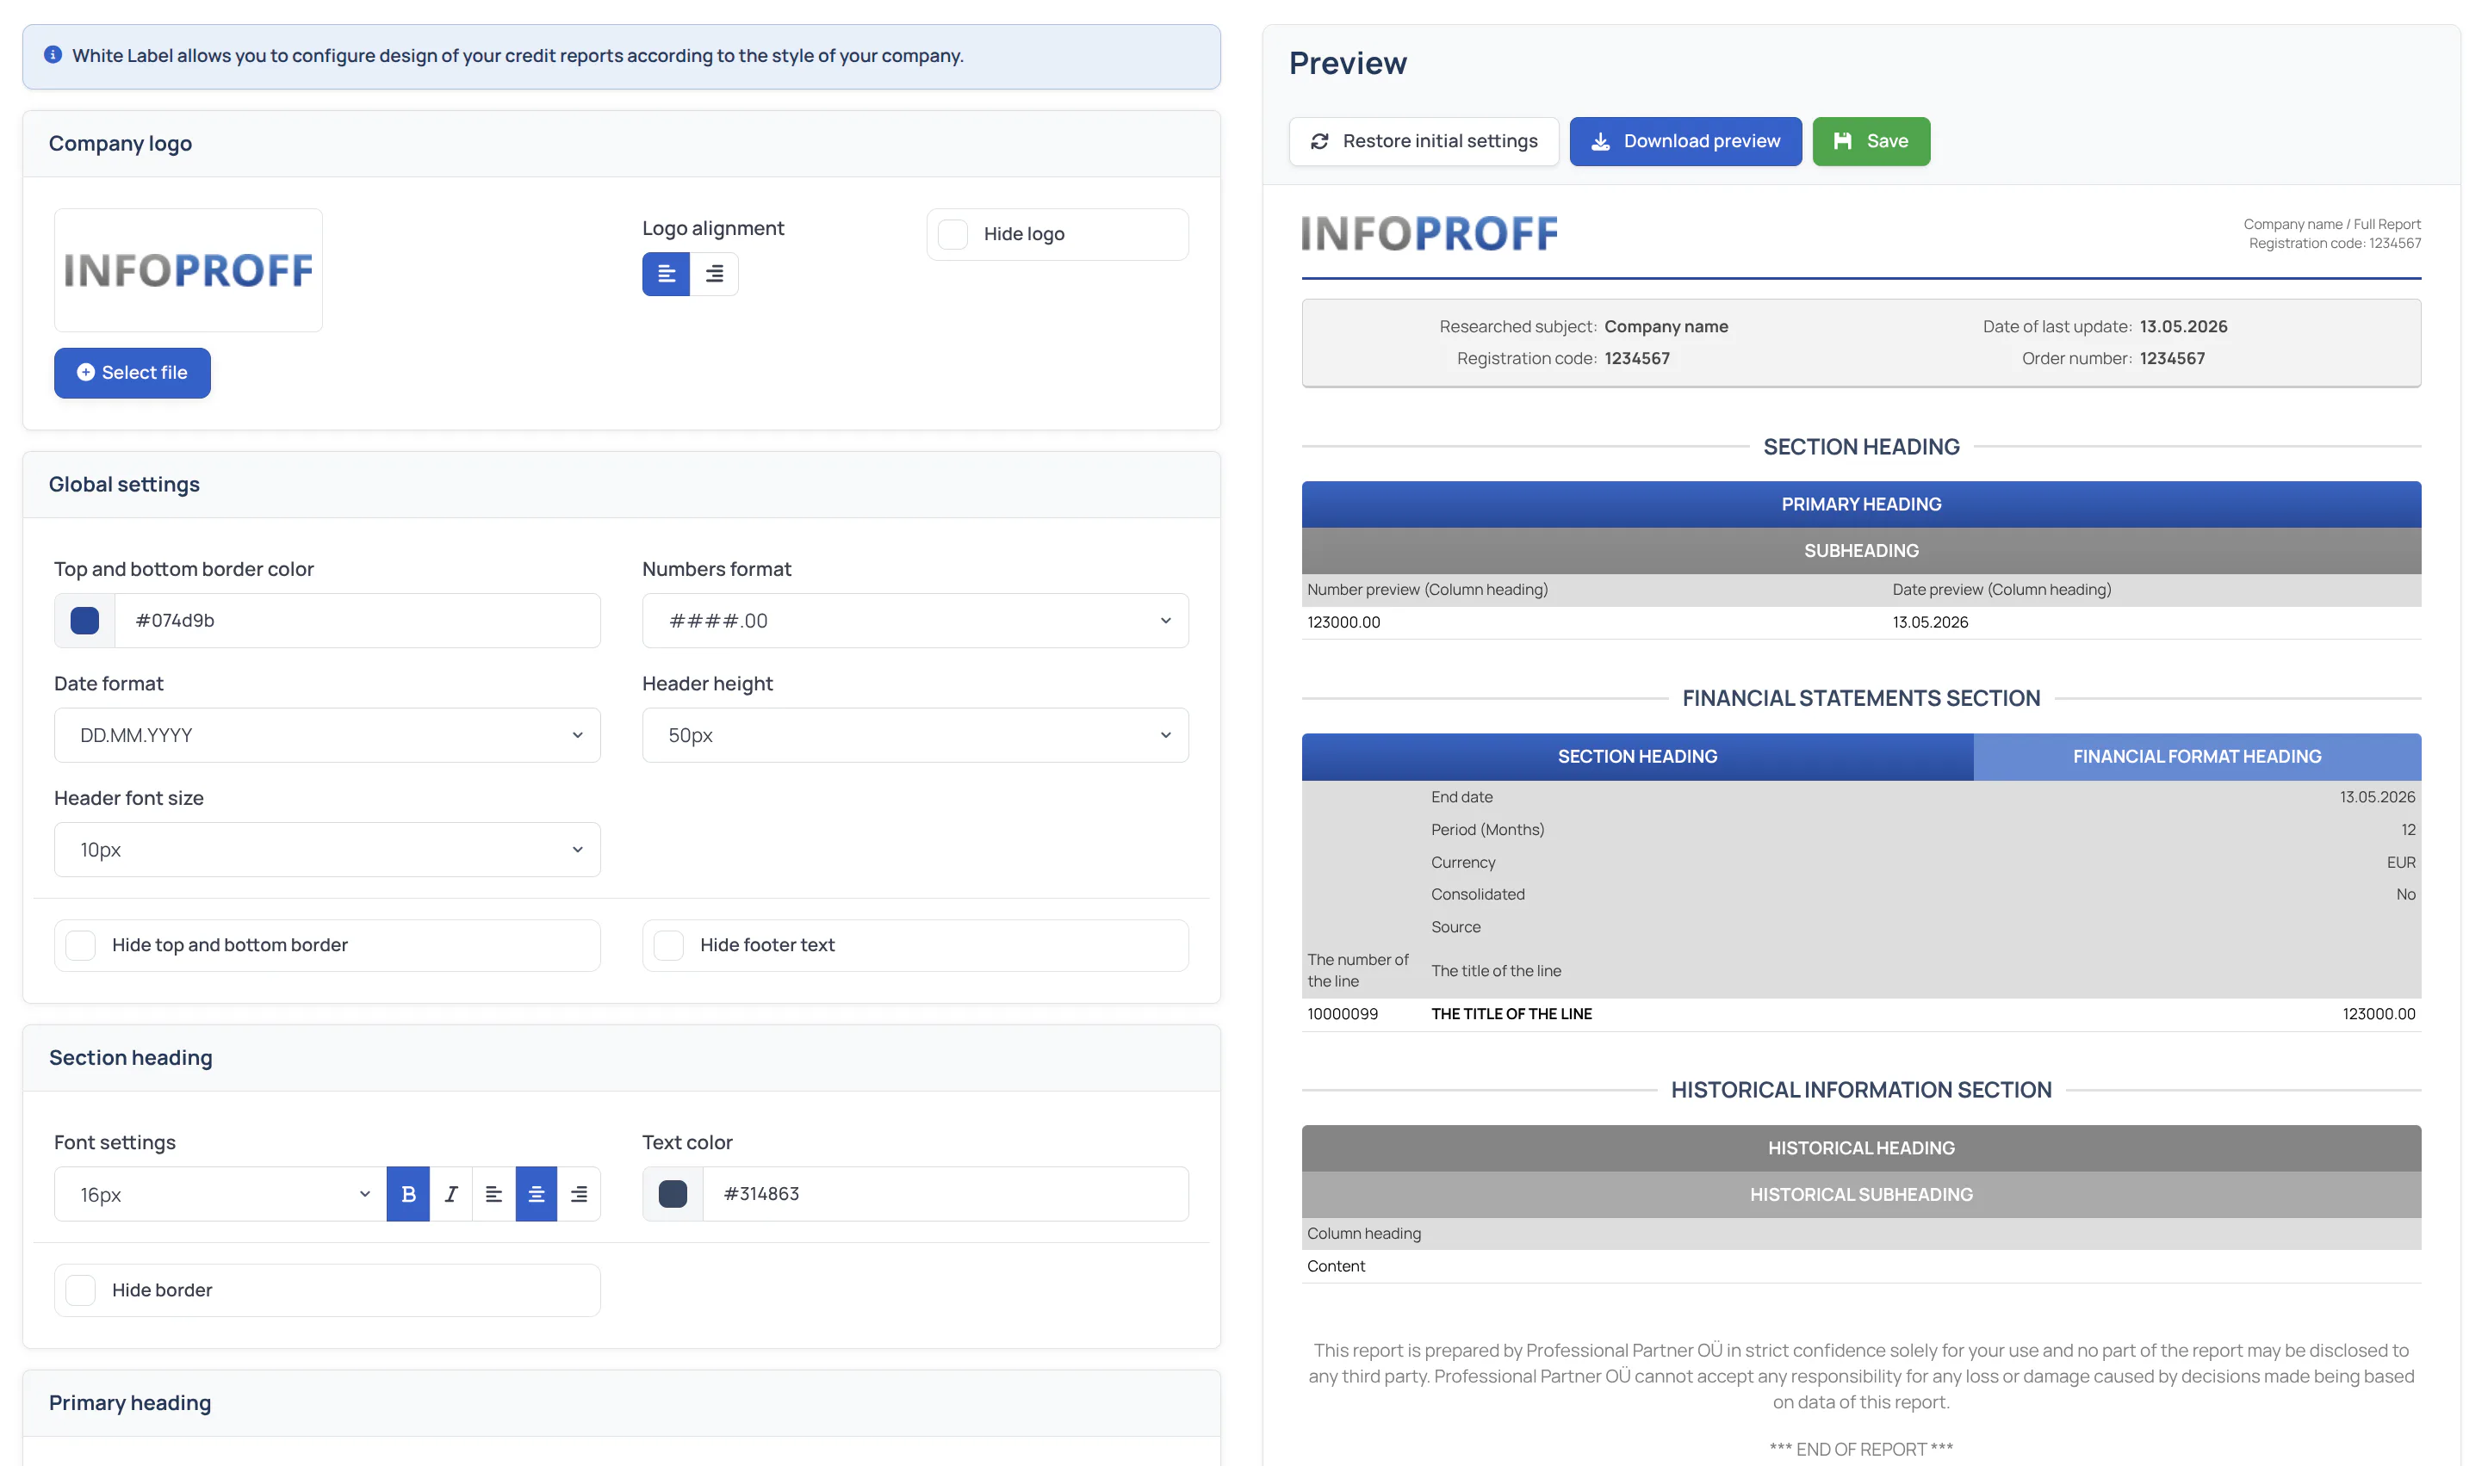Click the Period (Months) row label
This screenshot has height=1466, width=2488.
(1487, 830)
